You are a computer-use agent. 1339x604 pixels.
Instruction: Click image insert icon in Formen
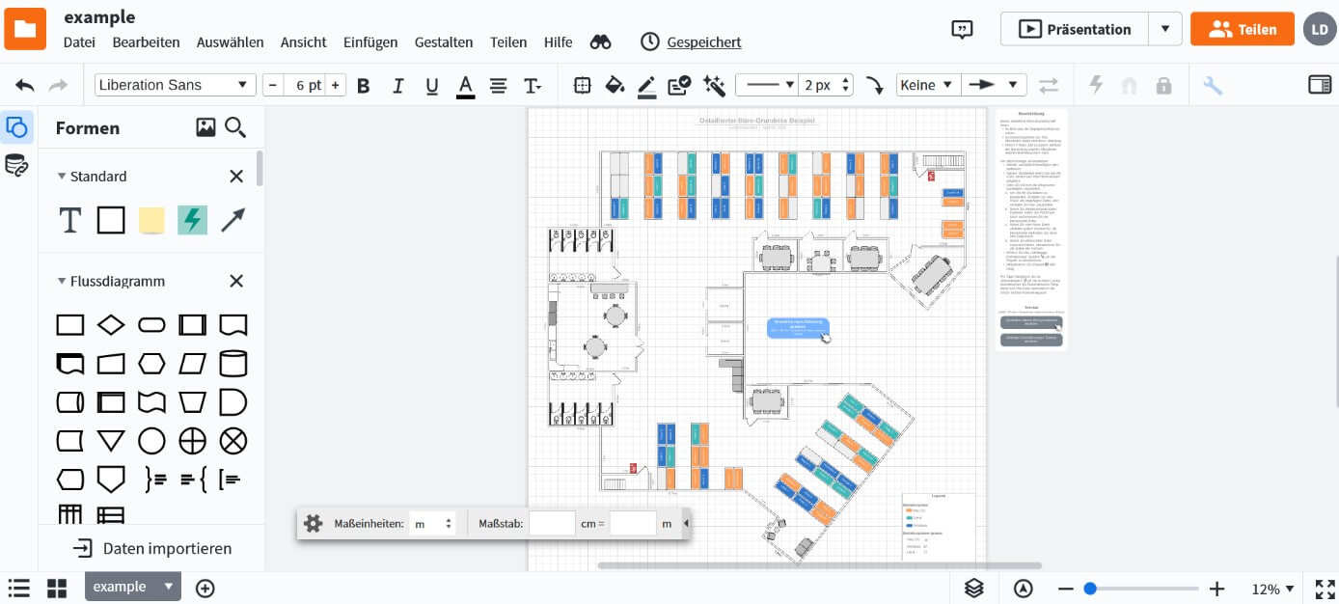pyautogui.click(x=205, y=127)
